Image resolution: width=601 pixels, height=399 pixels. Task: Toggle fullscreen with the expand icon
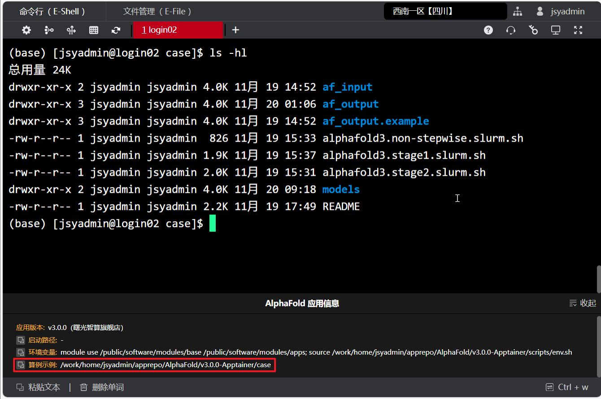(578, 30)
